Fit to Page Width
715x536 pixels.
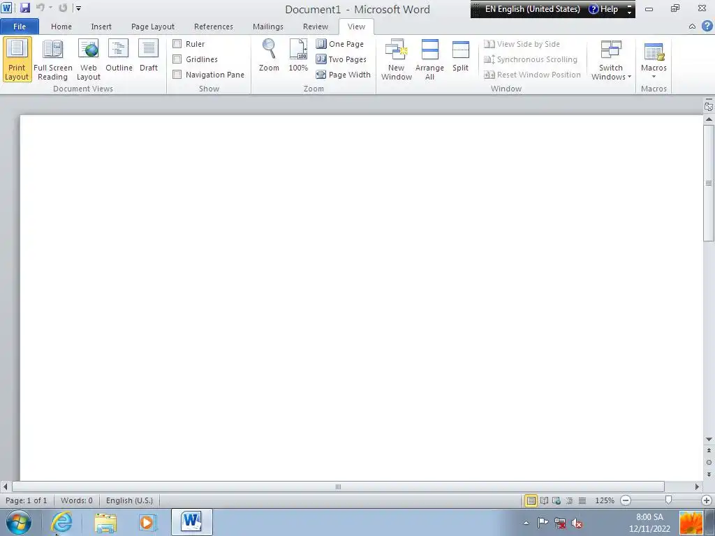(x=344, y=74)
